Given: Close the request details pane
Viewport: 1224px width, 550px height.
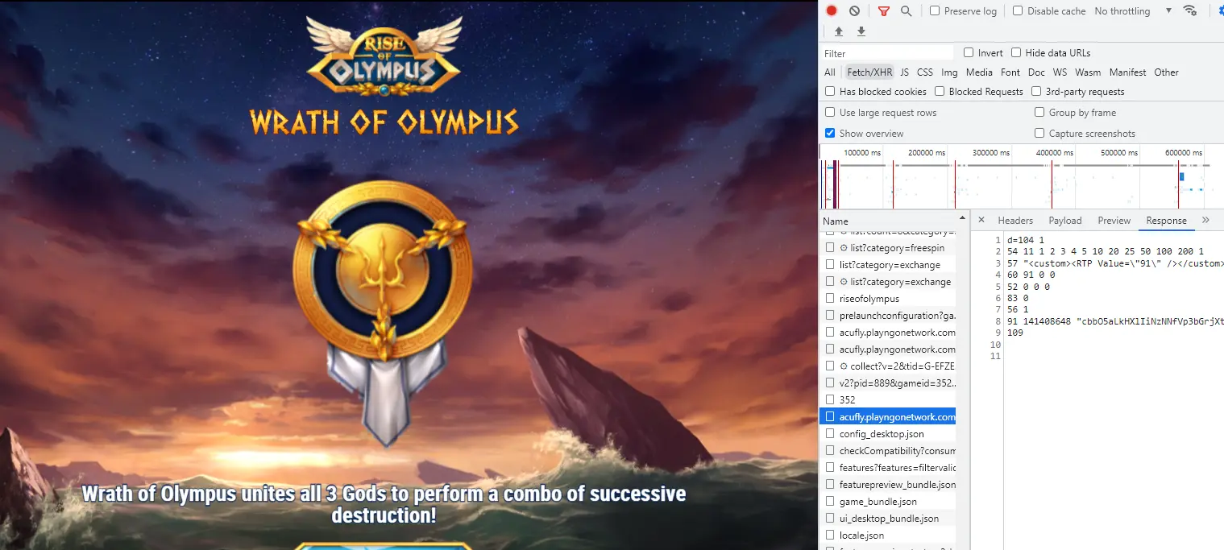Looking at the screenshot, I should click(981, 220).
